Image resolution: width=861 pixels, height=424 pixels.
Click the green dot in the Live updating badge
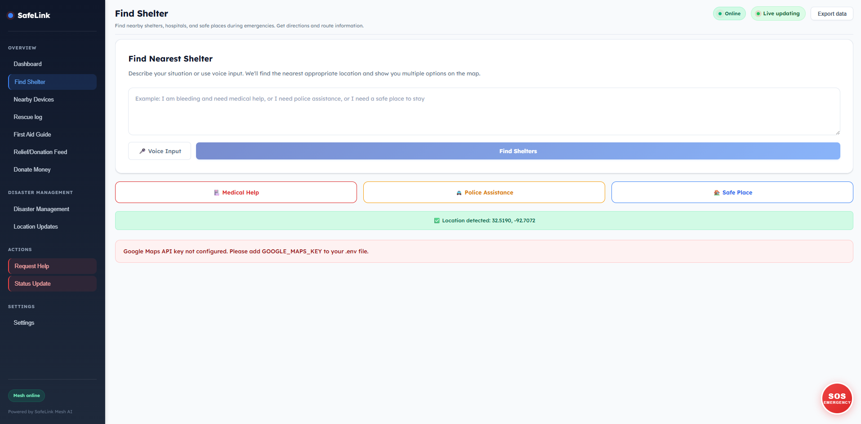pyautogui.click(x=758, y=13)
